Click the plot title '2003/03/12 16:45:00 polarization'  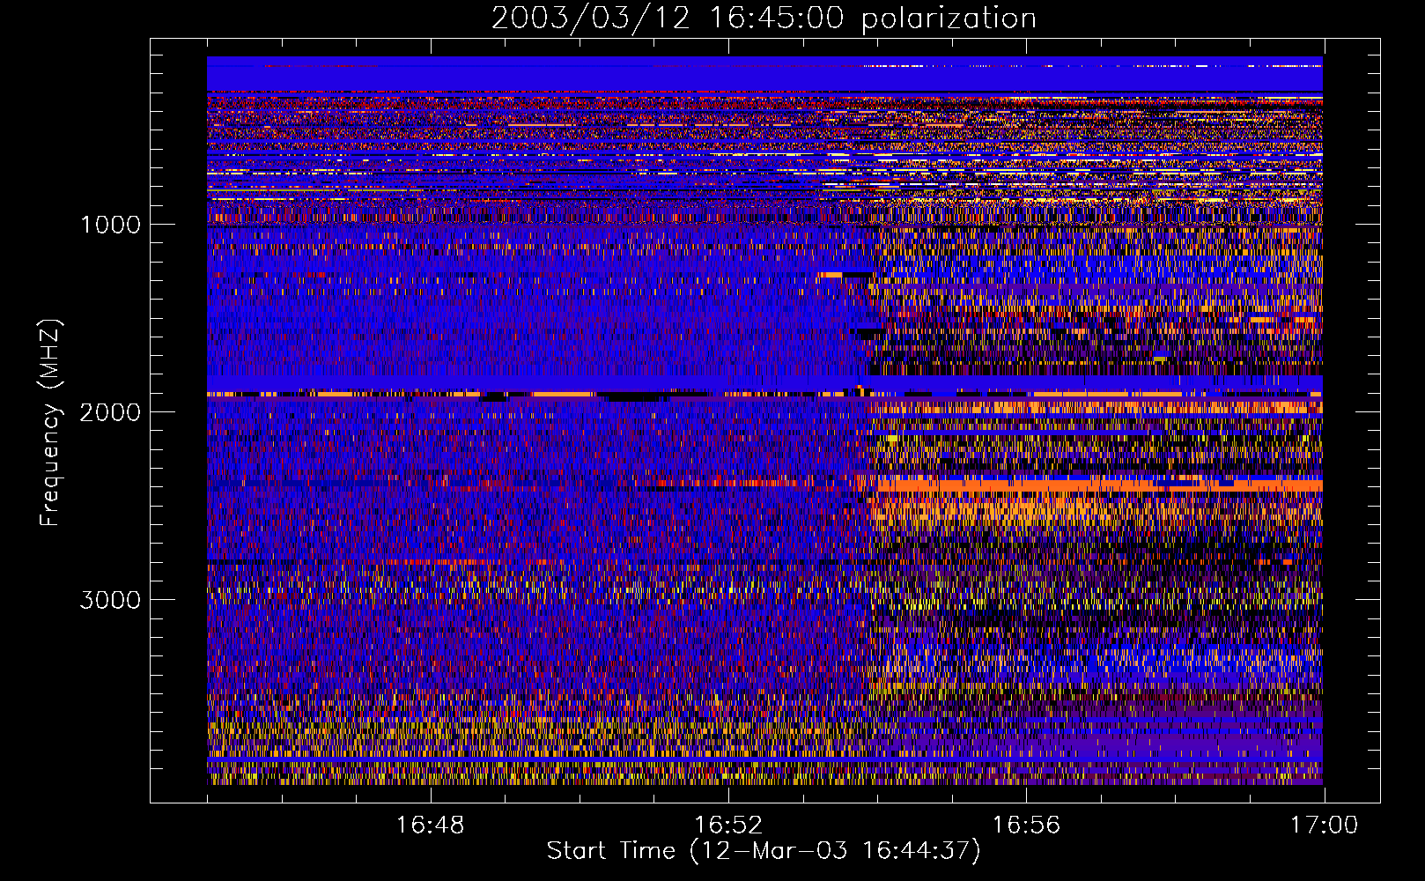click(x=764, y=18)
